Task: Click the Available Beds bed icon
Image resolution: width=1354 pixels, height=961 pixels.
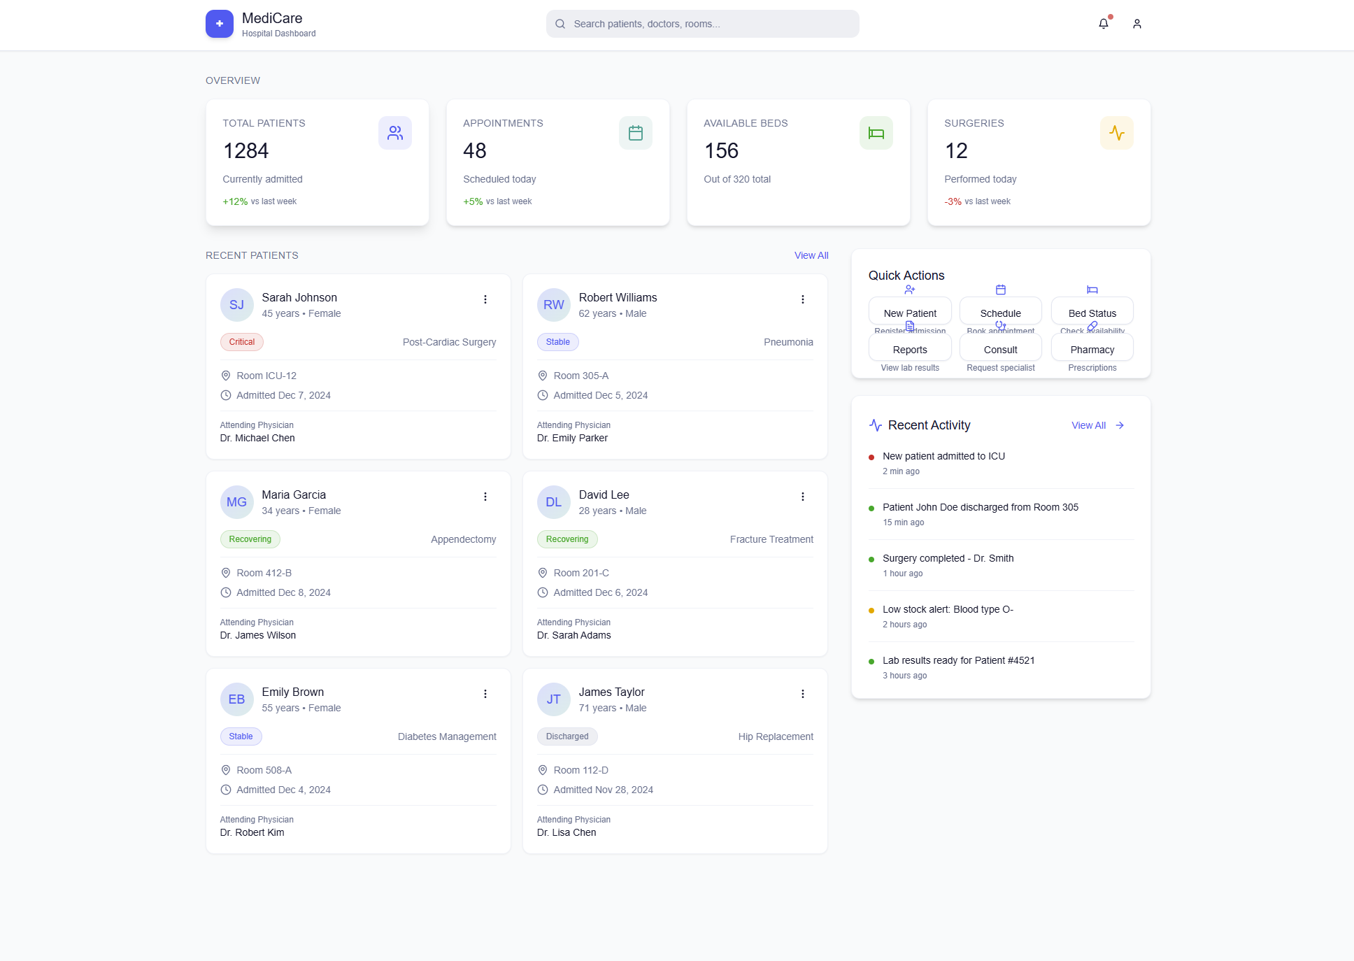Action: tap(876, 133)
